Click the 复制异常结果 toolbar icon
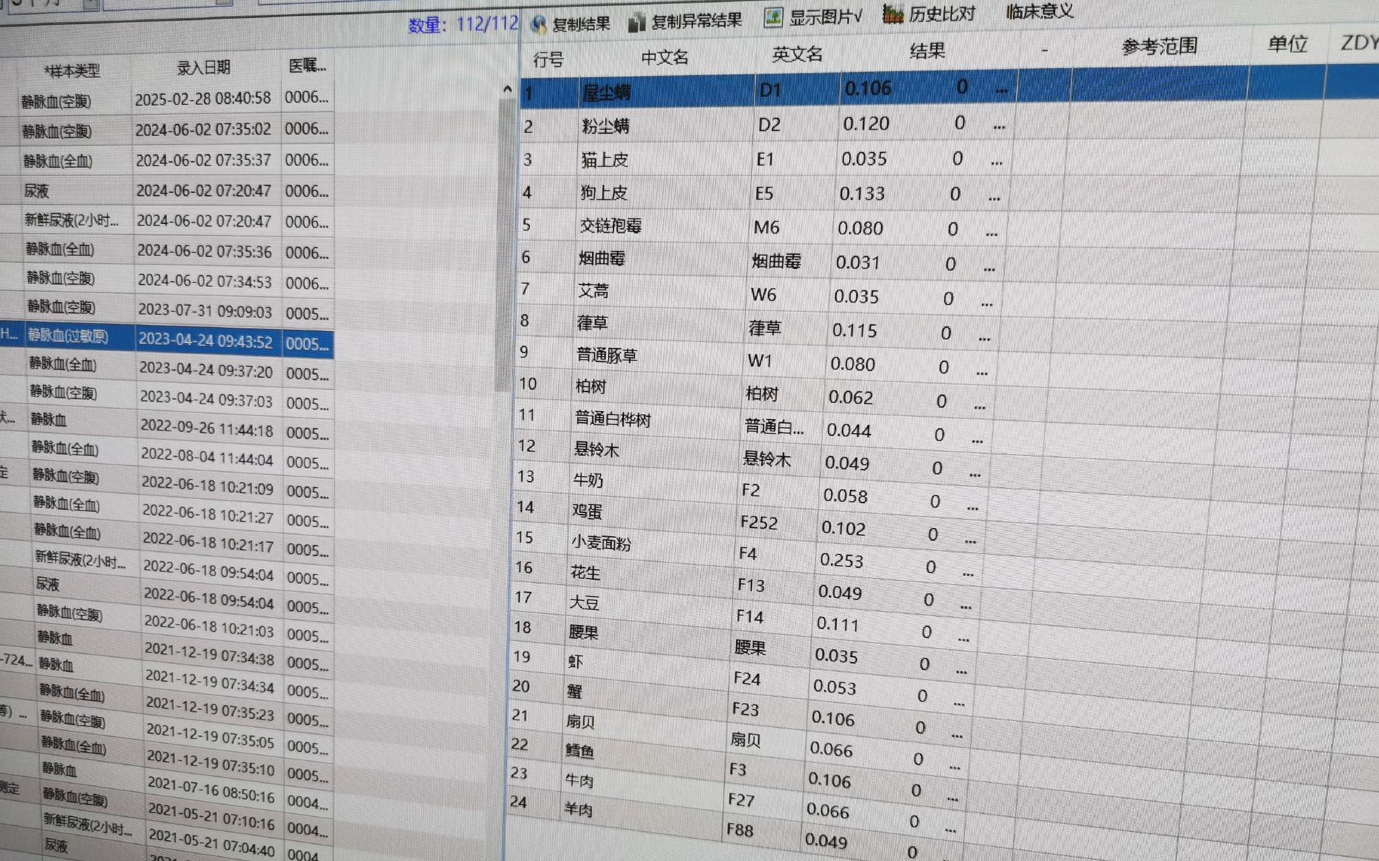The image size is (1379, 861). click(636, 23)
